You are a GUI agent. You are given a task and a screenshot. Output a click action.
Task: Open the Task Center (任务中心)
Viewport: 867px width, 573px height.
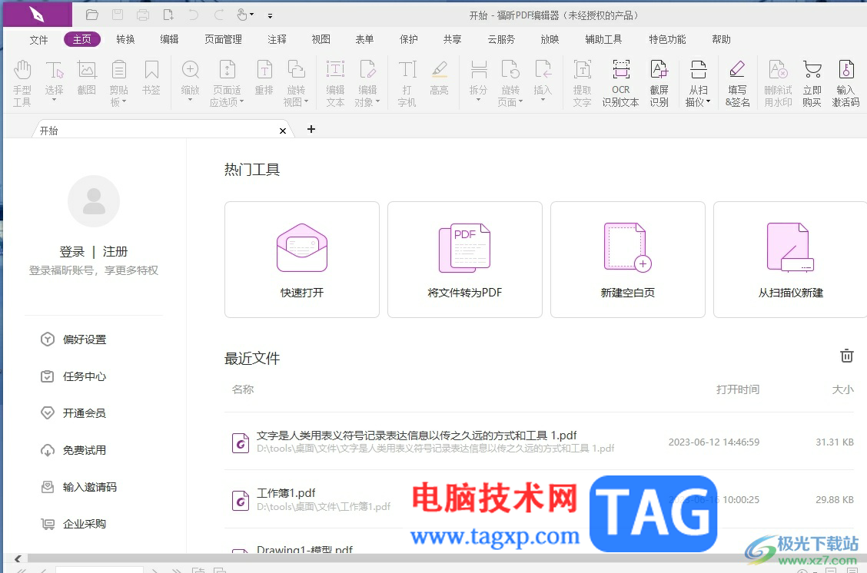point(74,376)
